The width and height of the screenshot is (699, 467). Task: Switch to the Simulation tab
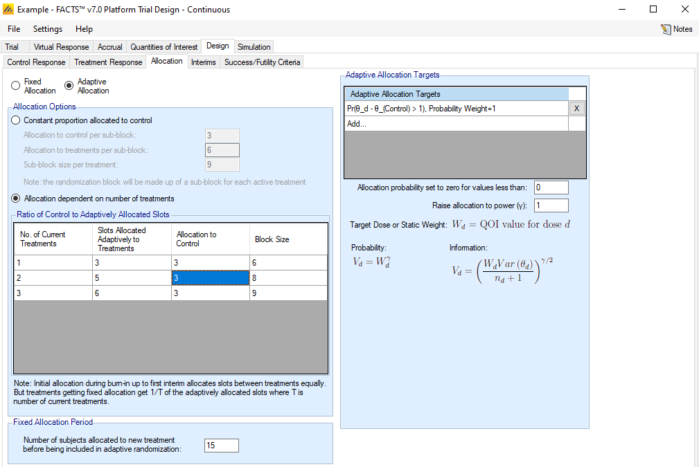click(254, 47)
